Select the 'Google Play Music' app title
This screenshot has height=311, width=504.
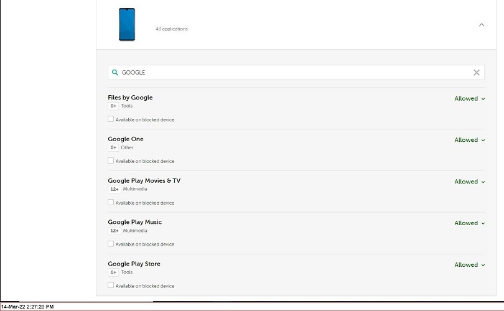coord(134,222)
